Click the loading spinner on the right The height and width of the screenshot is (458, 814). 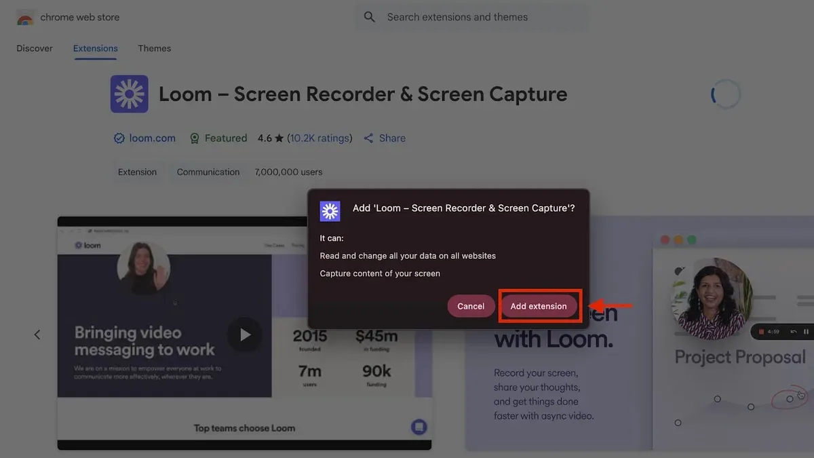point(725,95)
